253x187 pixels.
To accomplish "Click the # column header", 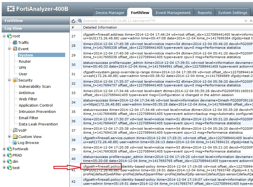I will 76,27.
